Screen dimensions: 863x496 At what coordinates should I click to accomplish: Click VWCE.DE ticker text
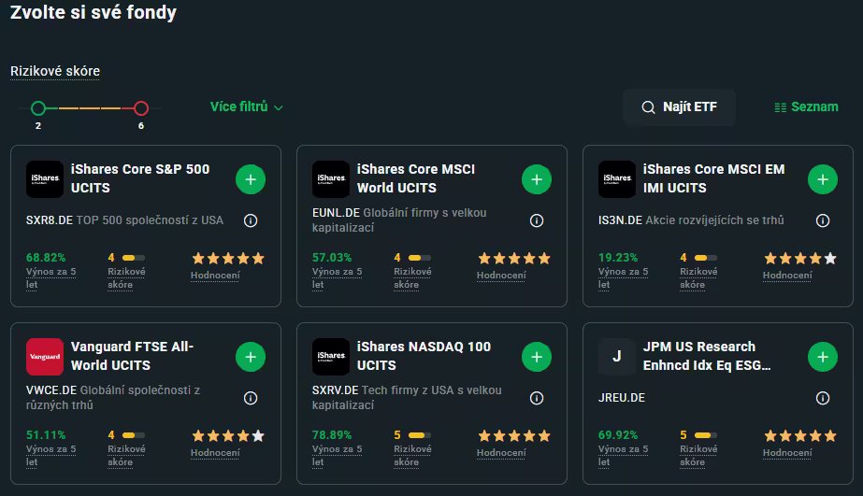pyautogui.click(x=51, y=390)
